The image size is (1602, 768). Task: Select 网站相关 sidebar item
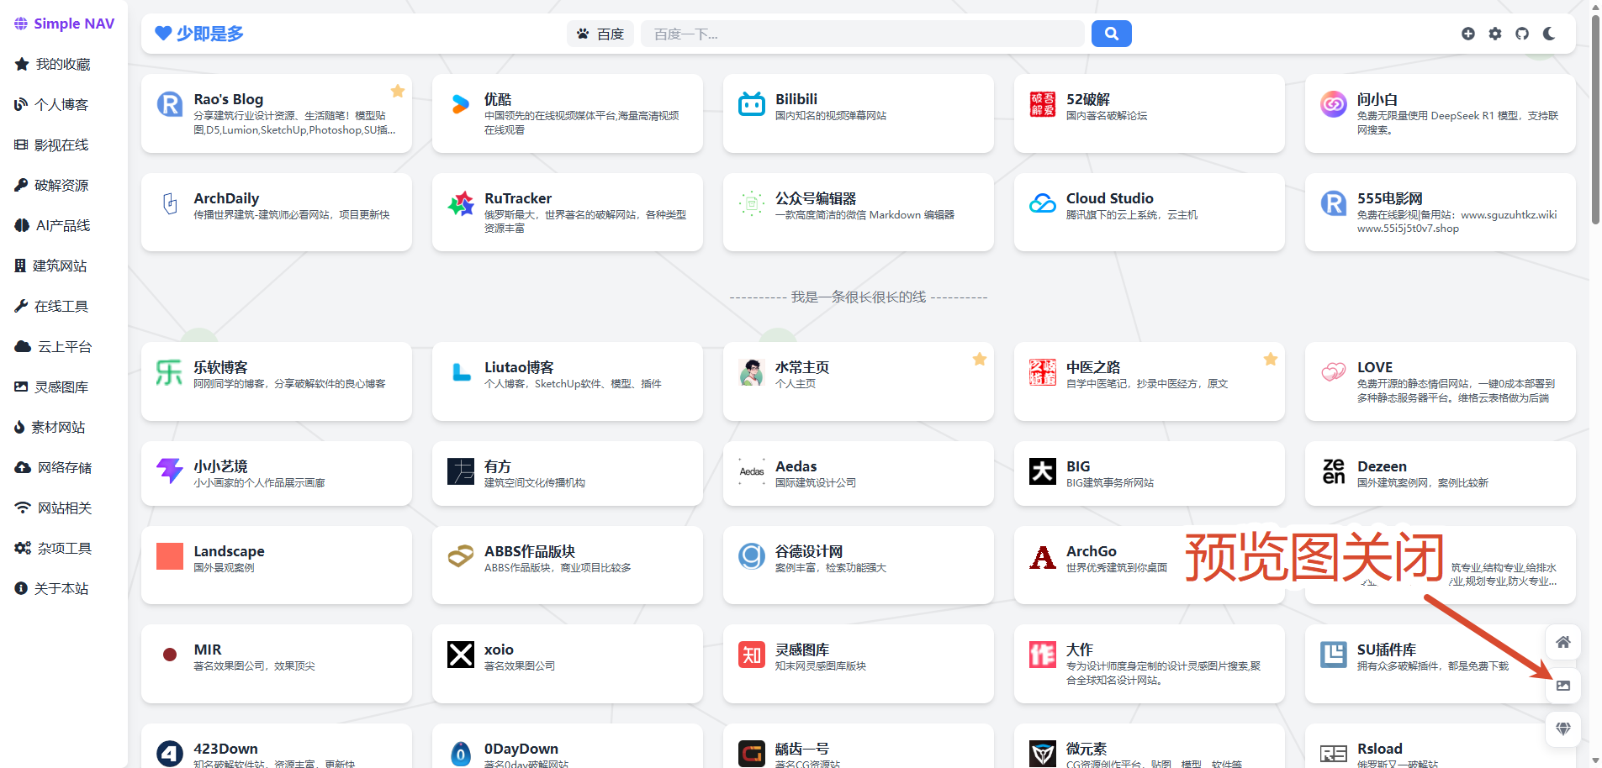point(54,508)
